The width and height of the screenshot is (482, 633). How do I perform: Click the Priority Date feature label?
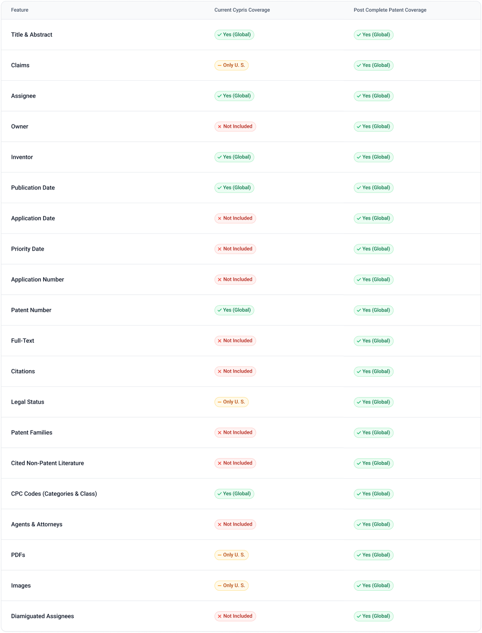coord(27,249)
